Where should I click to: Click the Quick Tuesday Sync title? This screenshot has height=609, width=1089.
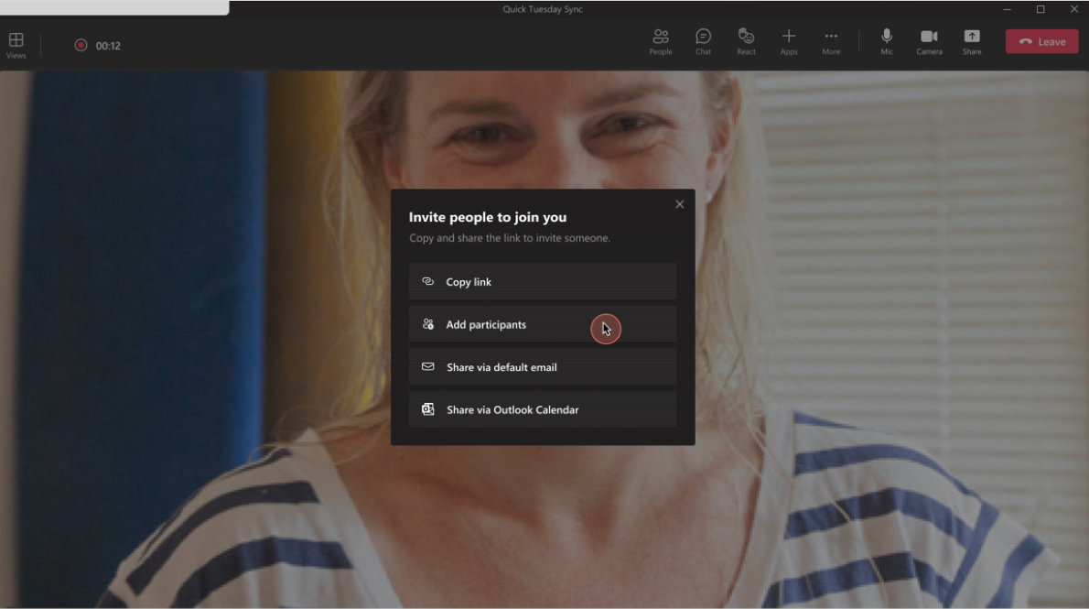coord(543,9)
